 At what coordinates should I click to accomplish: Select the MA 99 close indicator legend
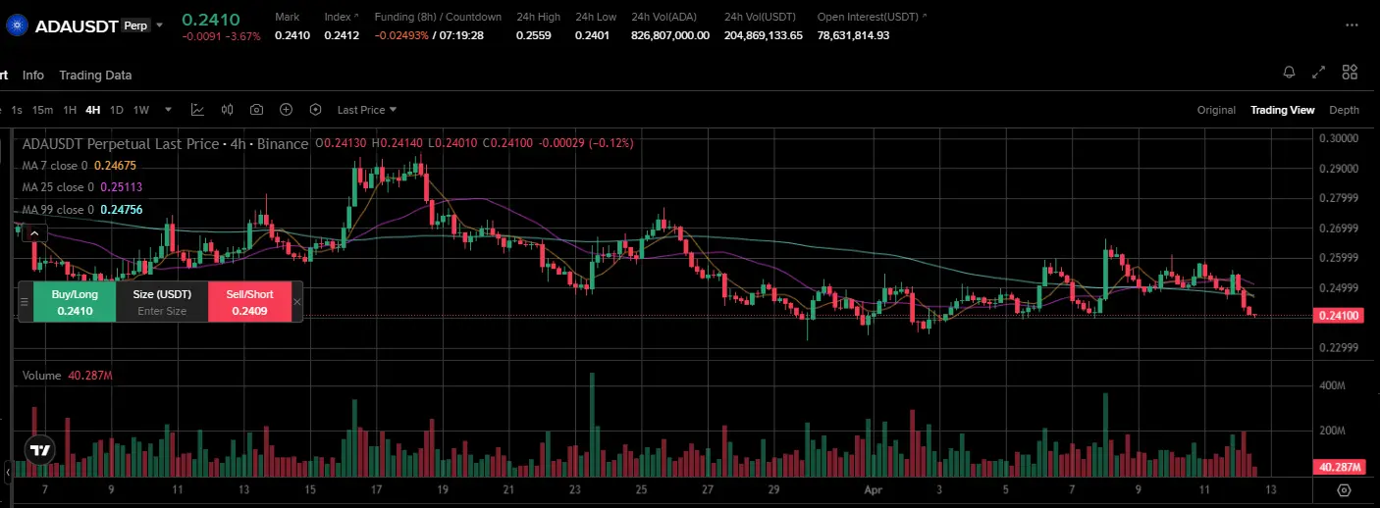(82, 209)
